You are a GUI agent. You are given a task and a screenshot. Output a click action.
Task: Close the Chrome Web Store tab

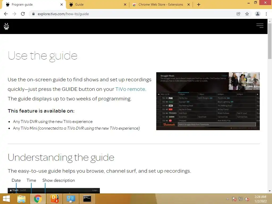click(189, 5)
